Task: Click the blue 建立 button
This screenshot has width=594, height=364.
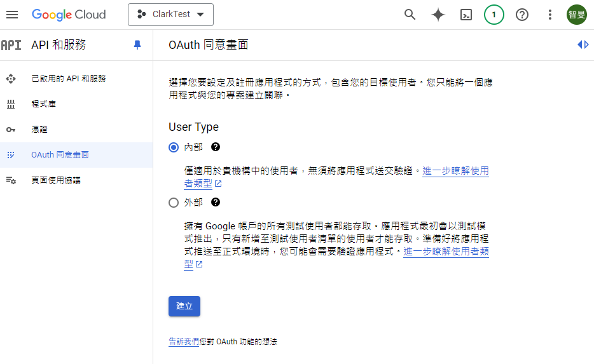Action: tap(184, 306)
